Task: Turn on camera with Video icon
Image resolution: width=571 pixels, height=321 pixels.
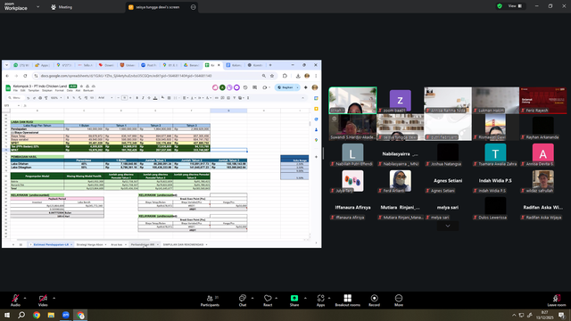Action: click(x=43, y=300)
